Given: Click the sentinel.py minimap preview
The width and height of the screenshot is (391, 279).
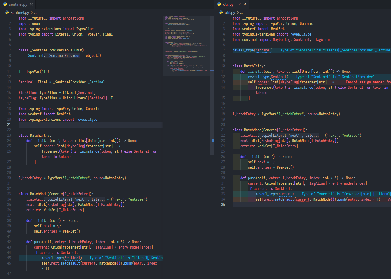Looking at the screenshot, I should [x=186, y=44].
